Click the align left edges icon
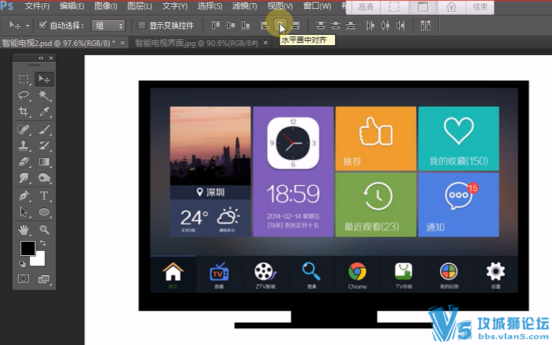This screenshot has width=552, height=345. (265, 25)
